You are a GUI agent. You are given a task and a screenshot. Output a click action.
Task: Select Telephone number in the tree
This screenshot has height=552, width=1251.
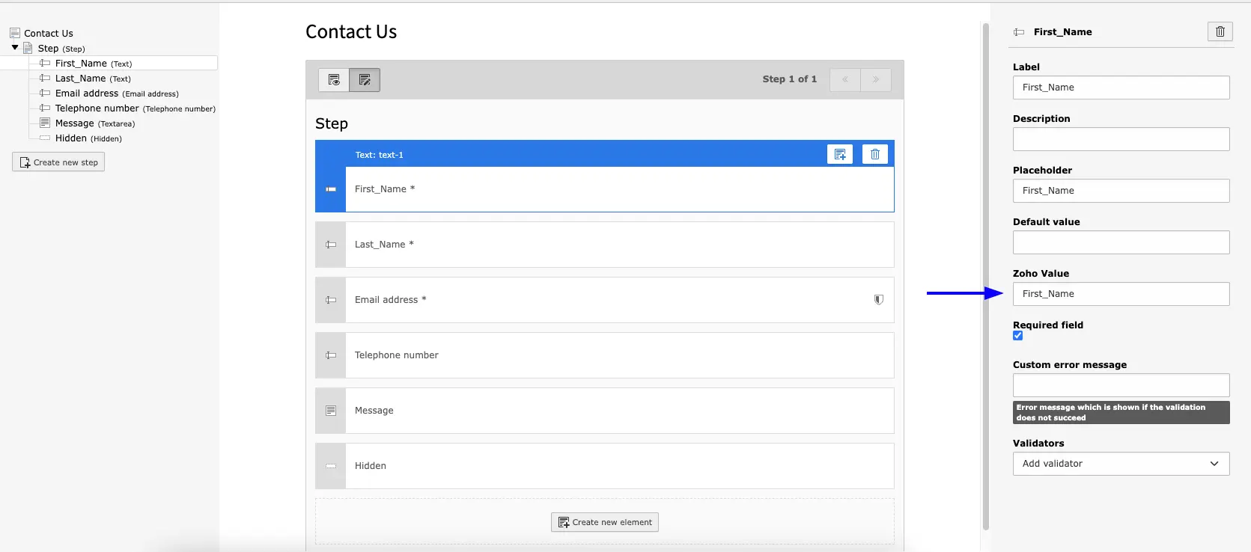(135, 108)
